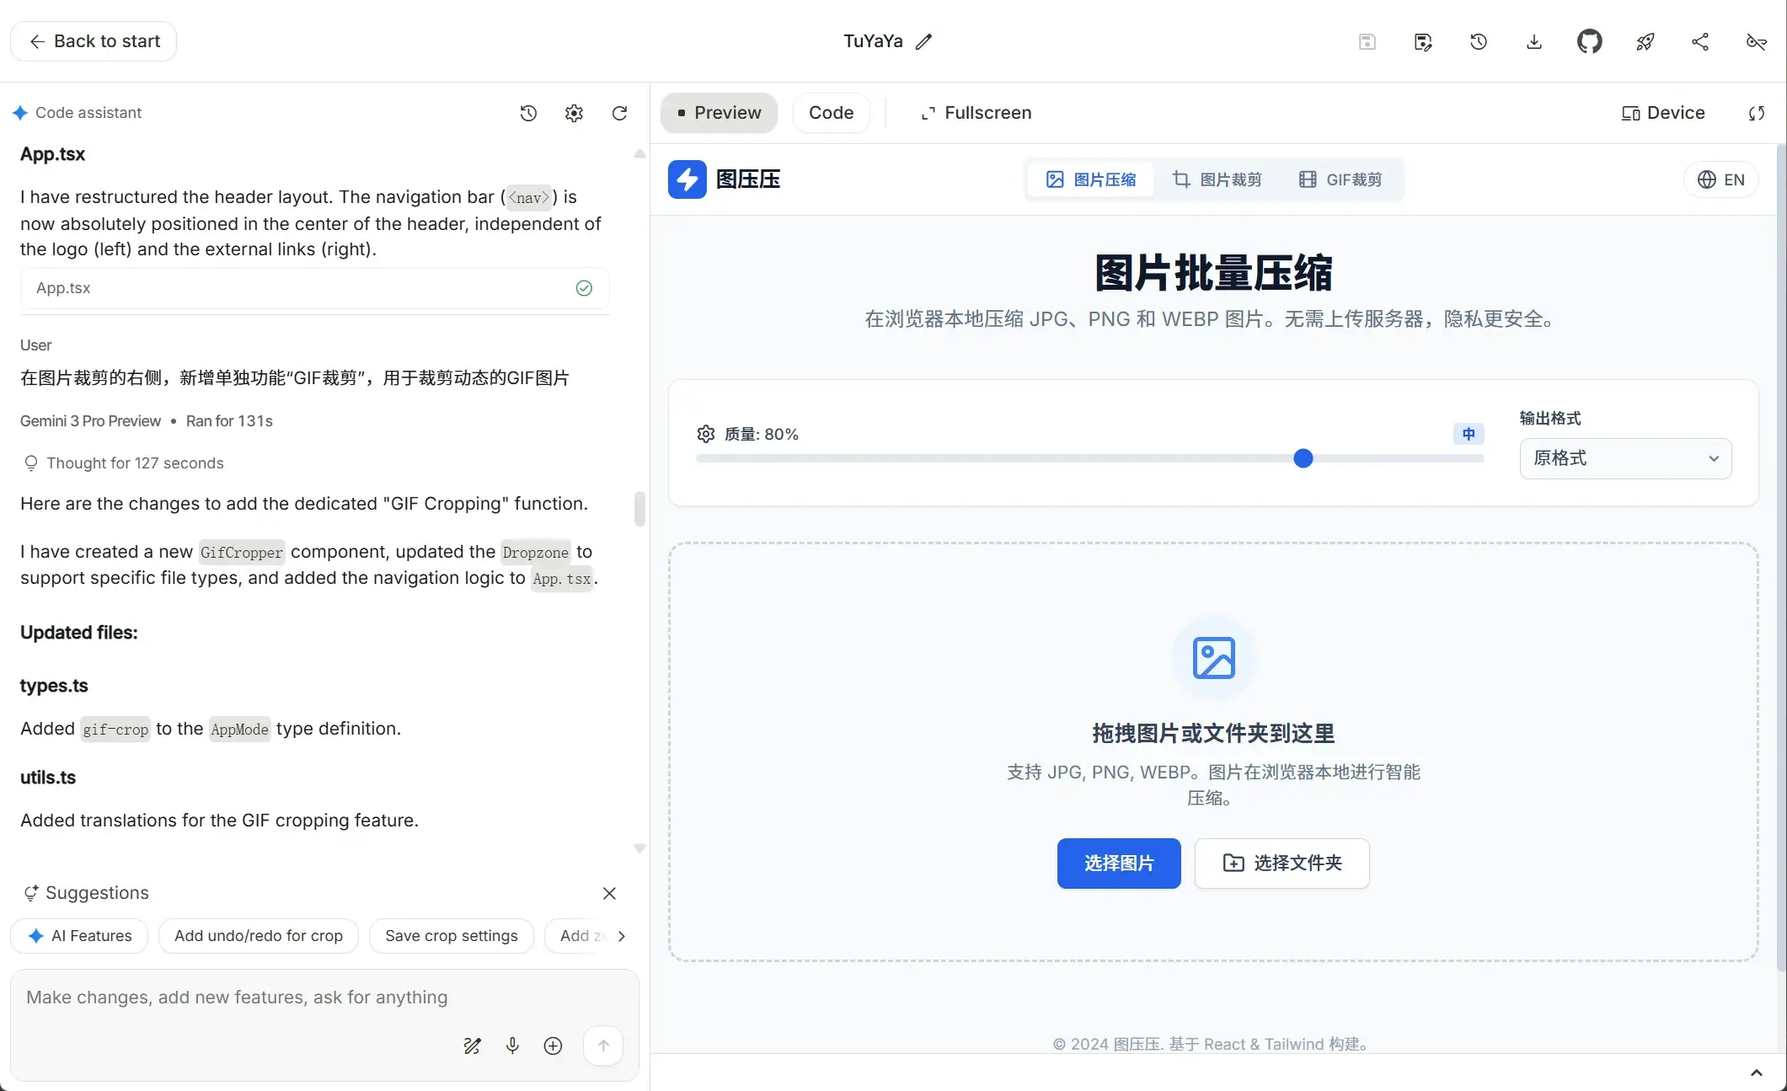Viewport: 1787px width, 1091px height.
Task: Toggle Fullscreen preview
Action: [976, 113]
